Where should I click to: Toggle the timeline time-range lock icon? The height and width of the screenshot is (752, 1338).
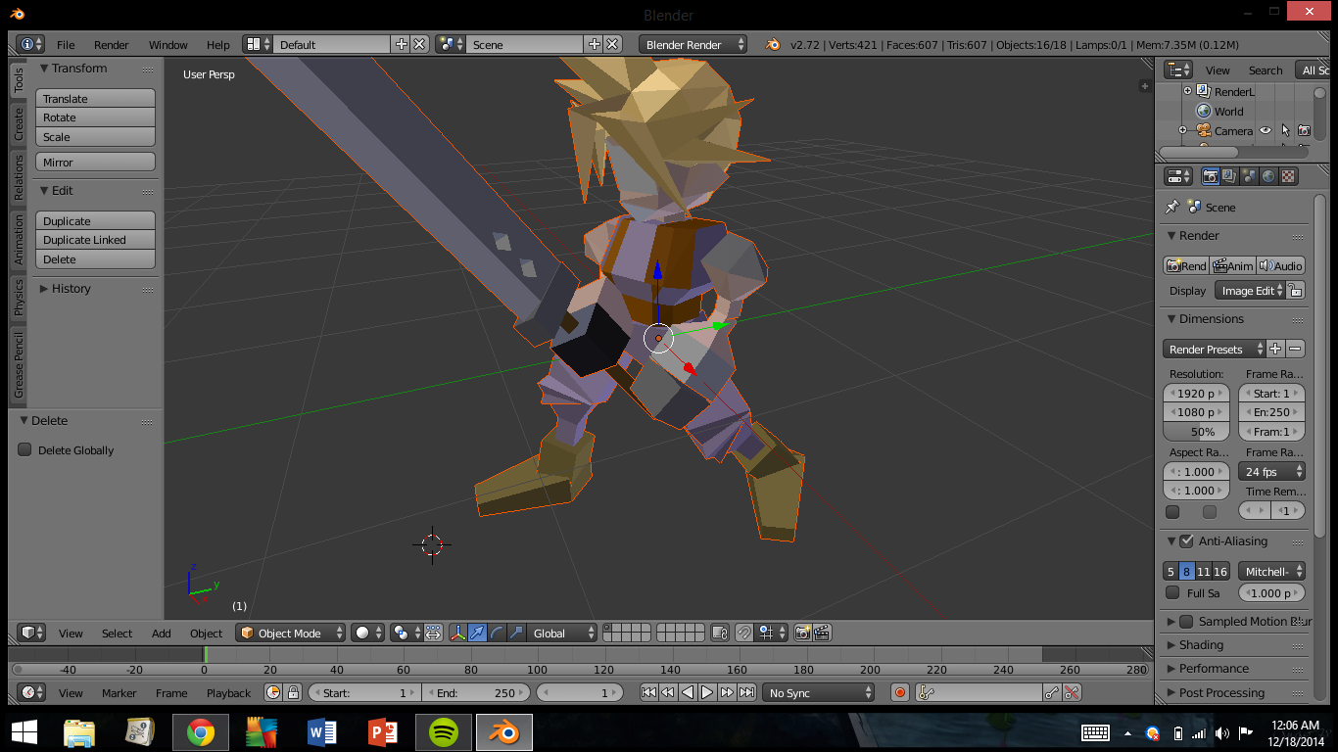click(292, 692)
